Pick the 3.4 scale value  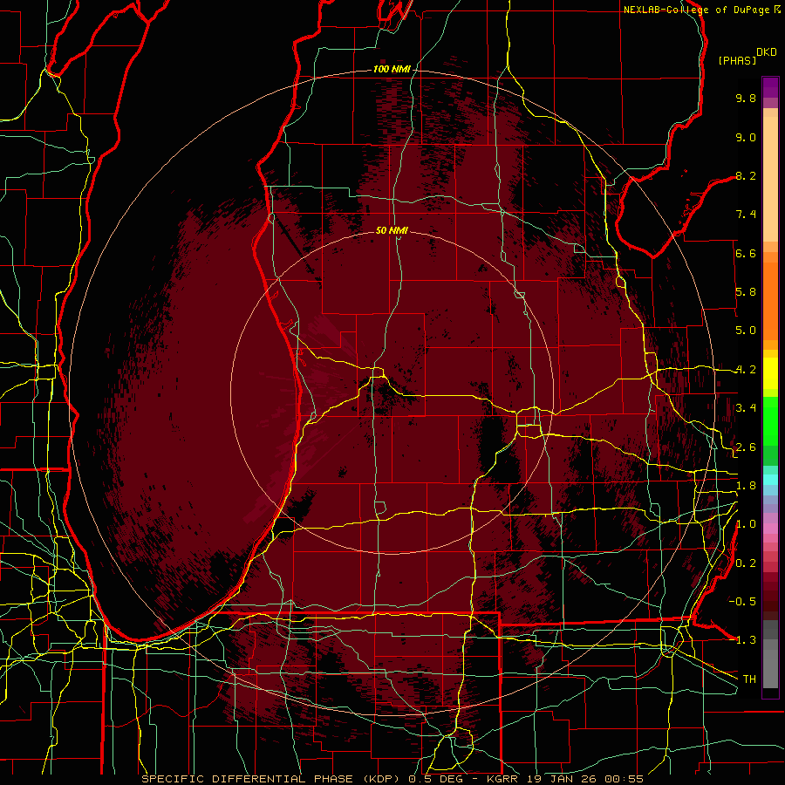click(746, 408)
